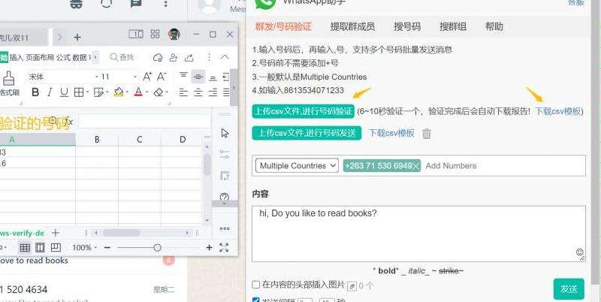601x302 pixels.
Task: Click the green 发送 send button
Action: tap(569, 288)
